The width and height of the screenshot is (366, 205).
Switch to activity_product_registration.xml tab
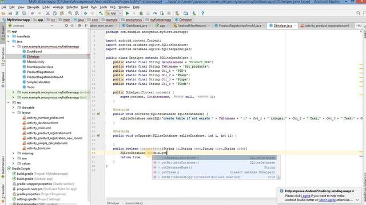pyautogui.click(x=327, y=26)
